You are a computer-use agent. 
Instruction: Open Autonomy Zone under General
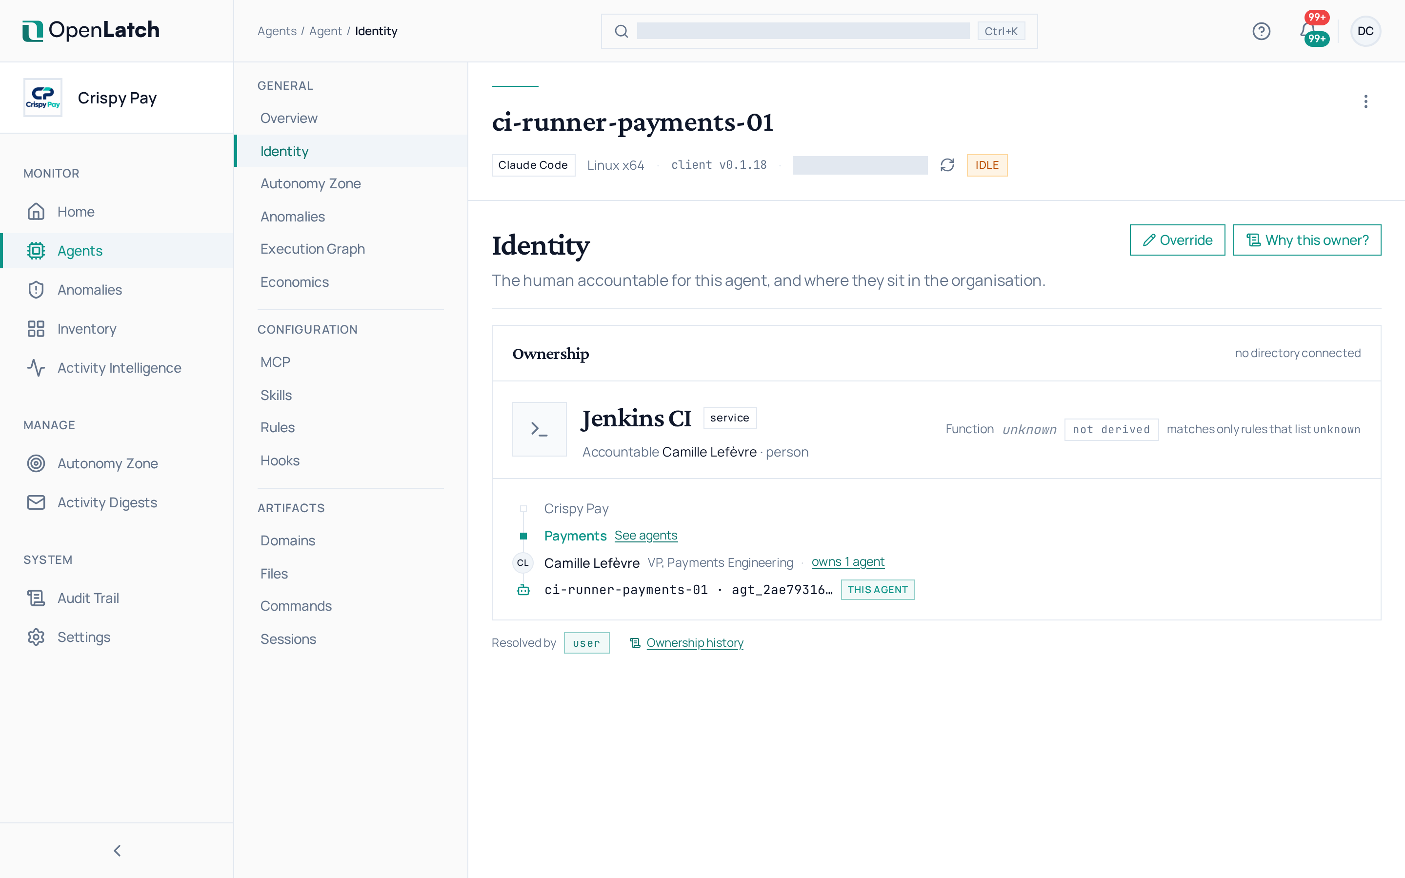tap(351, 183)
